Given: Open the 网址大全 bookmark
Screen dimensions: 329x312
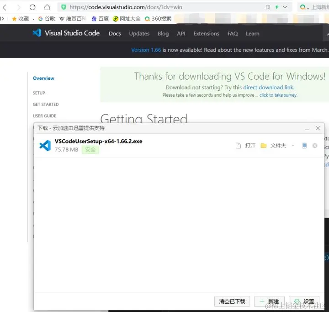Looking at the screenshot, I should (127, 19).
